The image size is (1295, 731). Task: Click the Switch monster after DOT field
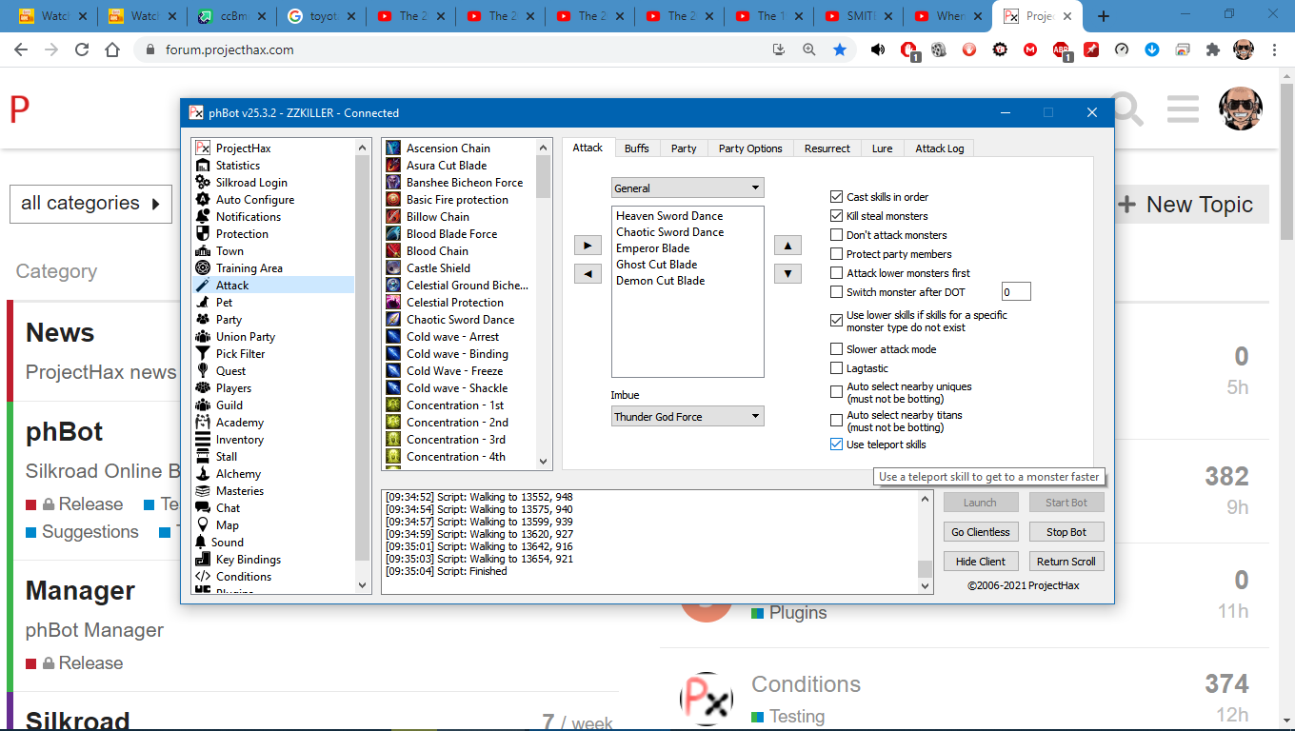click(x=1016, y=292)
